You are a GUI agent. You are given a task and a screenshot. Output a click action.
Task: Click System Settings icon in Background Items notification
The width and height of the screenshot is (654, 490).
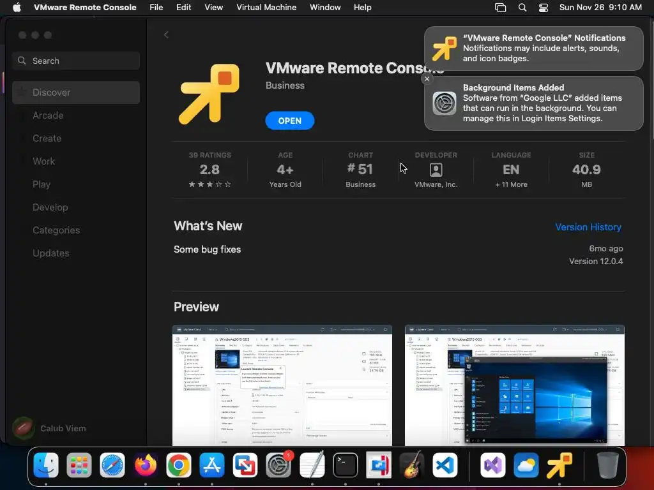coord(445,103)
